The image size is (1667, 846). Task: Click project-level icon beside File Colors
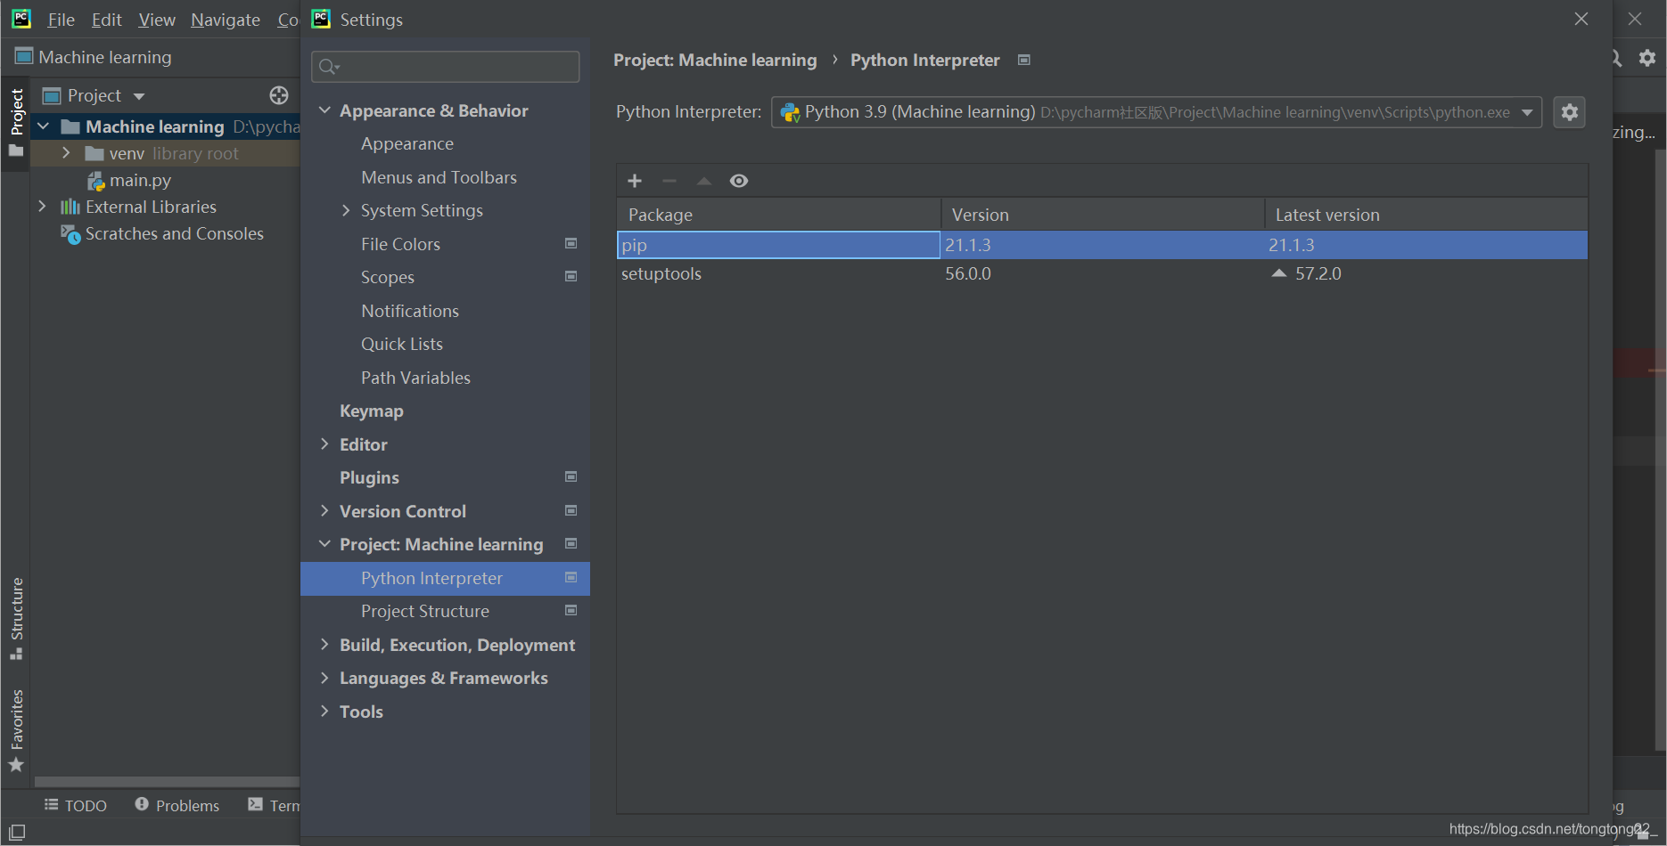(x=571, y=243)
